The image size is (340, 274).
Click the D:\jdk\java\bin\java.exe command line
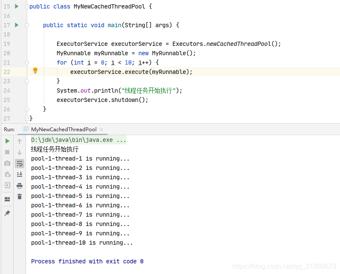pos(78,140)
